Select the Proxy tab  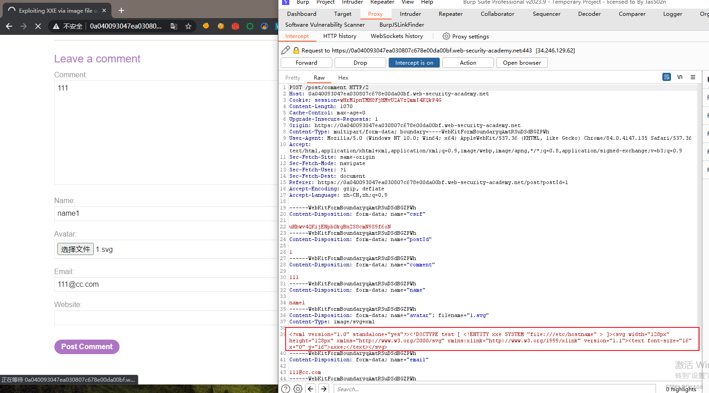pyautogui.click(x=375, y=14)
